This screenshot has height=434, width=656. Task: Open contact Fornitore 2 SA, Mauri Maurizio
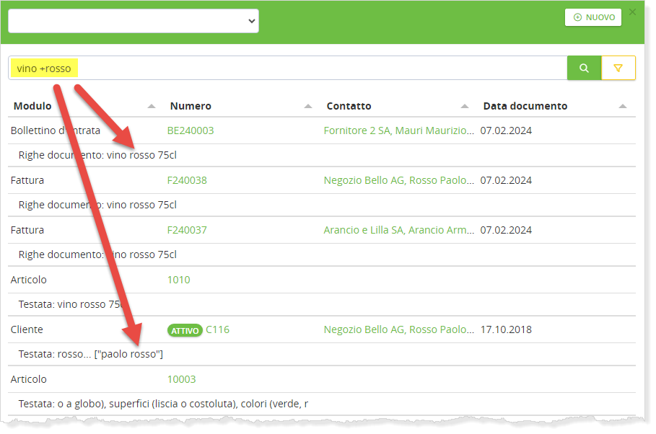point(398,130)
